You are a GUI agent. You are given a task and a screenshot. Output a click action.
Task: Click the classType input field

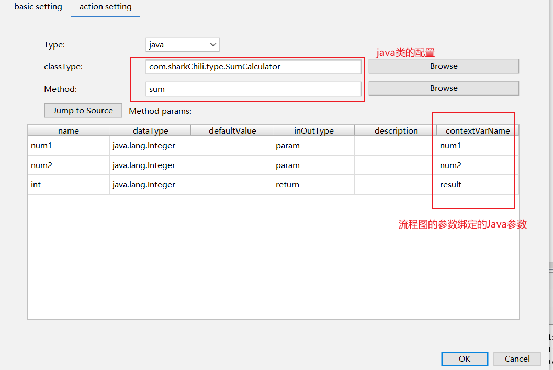tap(254, 67)
